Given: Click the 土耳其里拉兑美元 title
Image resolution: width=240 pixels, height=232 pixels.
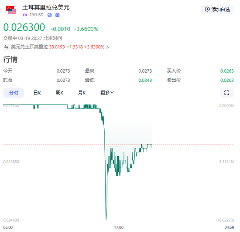Looking at the screenshot, I should (x=46, y=7).
